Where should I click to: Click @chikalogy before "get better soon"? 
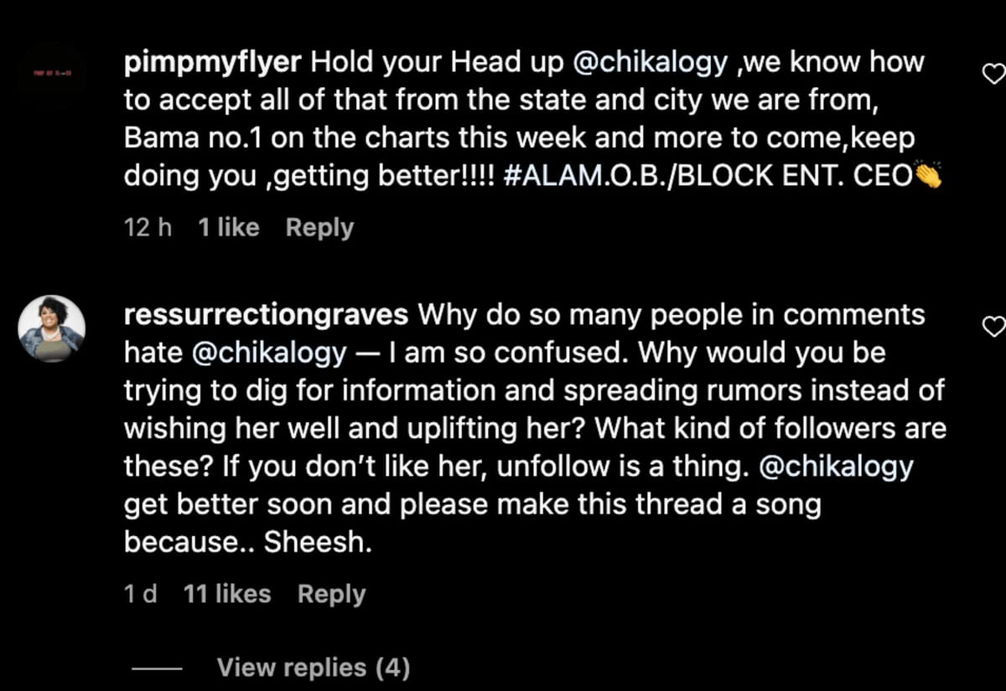tap(836, 467)
